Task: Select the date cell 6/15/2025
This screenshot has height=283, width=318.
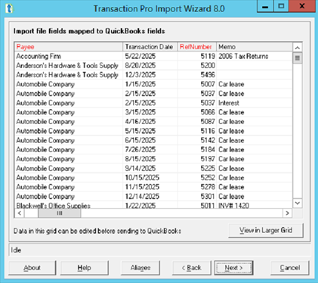Action: [150, 140]
